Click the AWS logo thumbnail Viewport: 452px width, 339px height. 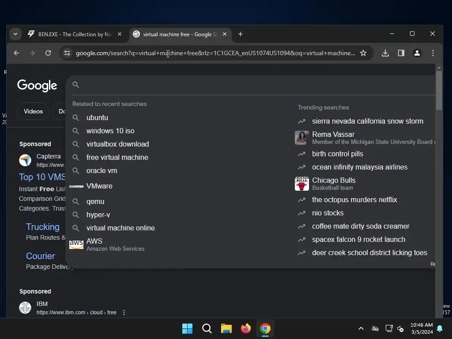pyautogui.click(x=76, y=245)
